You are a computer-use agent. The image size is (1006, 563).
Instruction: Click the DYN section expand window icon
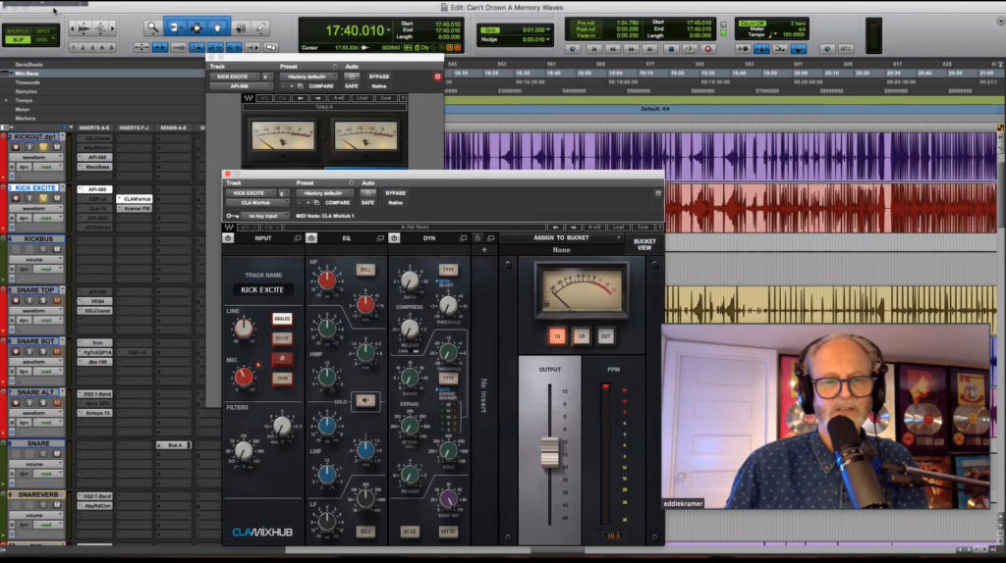[x=463, y=238]
